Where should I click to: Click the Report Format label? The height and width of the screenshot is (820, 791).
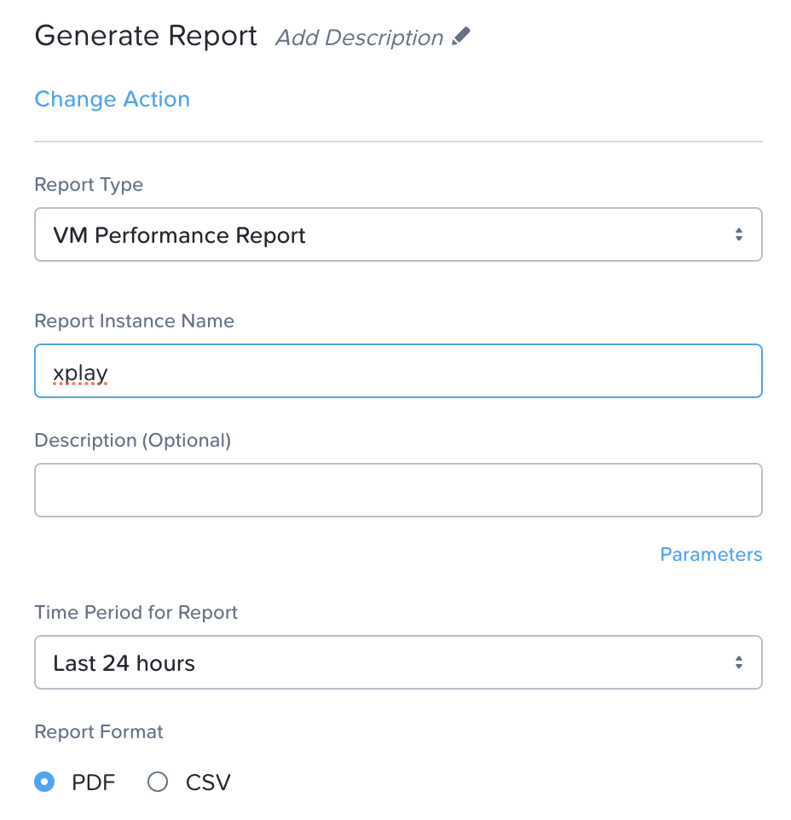coord(99,732)
